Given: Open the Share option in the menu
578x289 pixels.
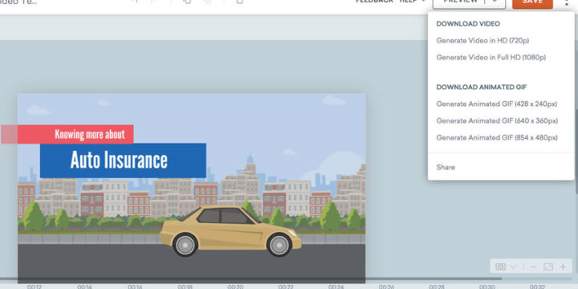Looking at the screenshot, I should coord(446,167).
